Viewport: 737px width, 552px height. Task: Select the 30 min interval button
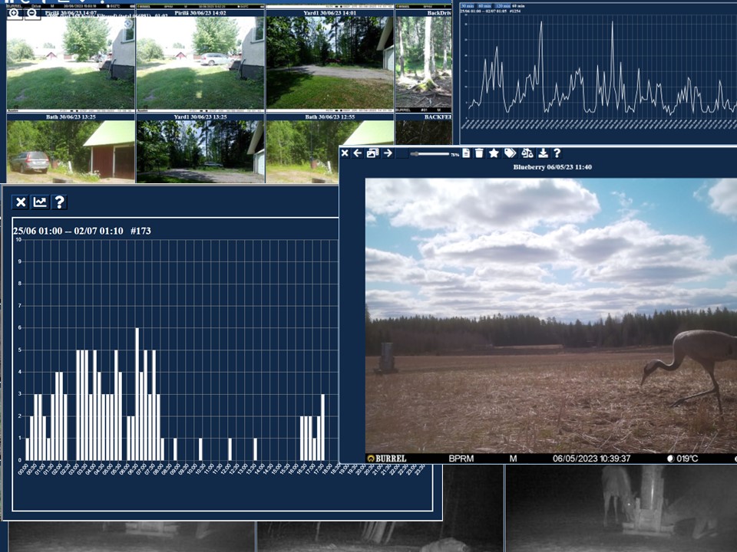coord(468,6)
